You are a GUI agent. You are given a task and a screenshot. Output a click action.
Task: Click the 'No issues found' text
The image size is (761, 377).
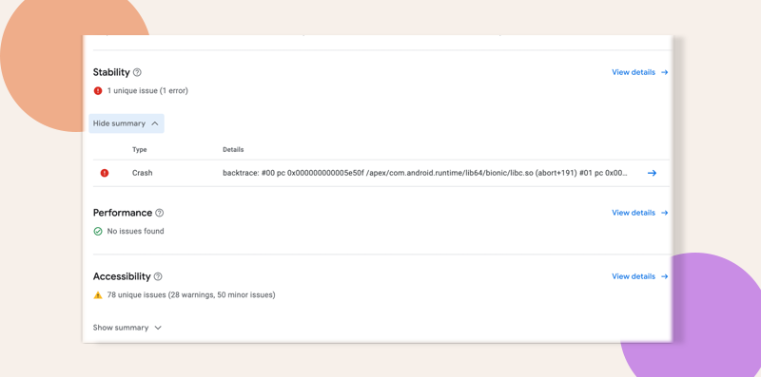pyautogui.click(x=135, y=231)
